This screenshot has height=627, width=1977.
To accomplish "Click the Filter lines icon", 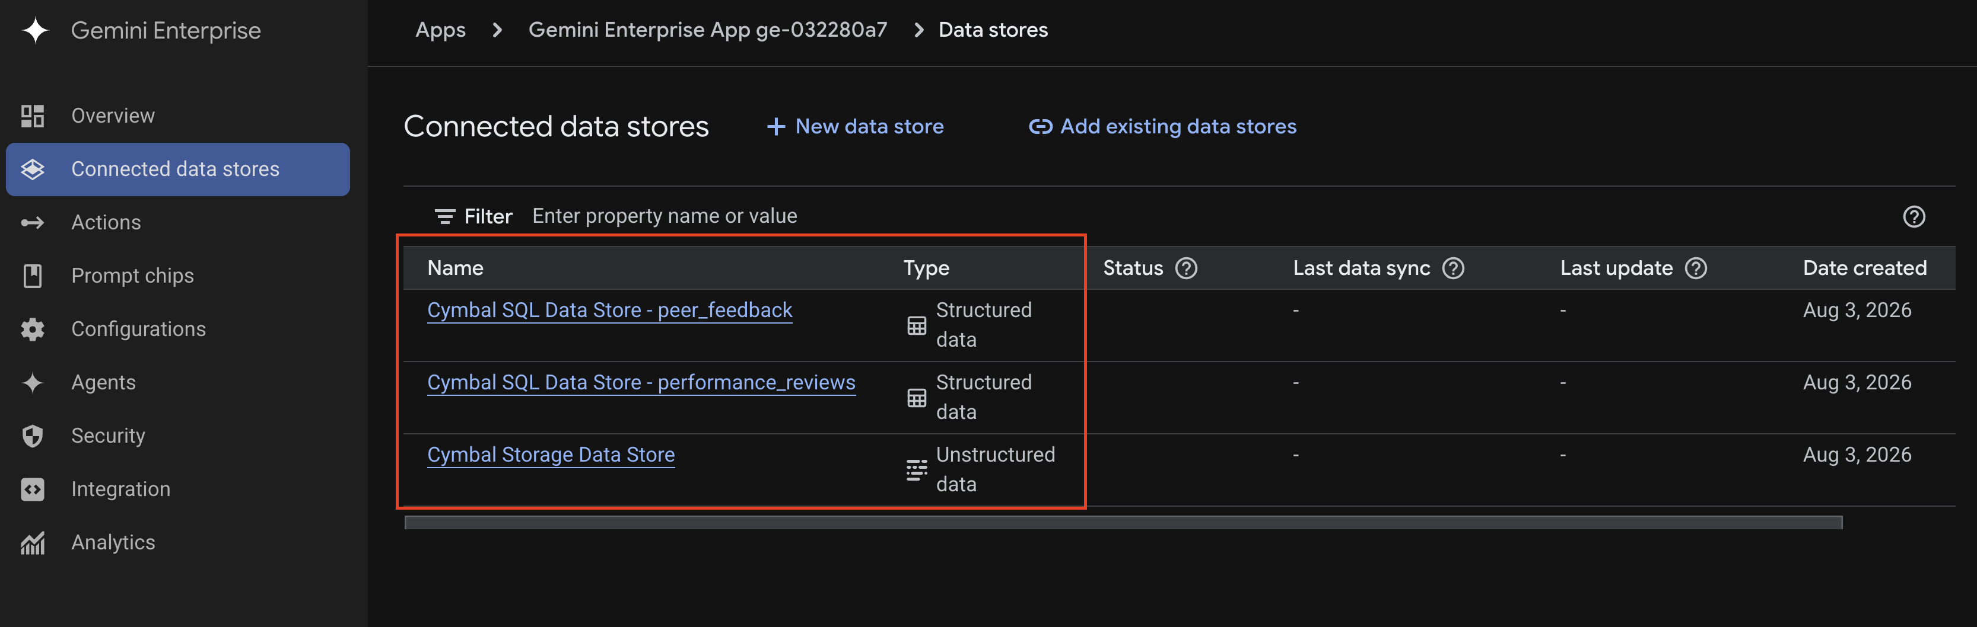I will [x=445, y=217].
